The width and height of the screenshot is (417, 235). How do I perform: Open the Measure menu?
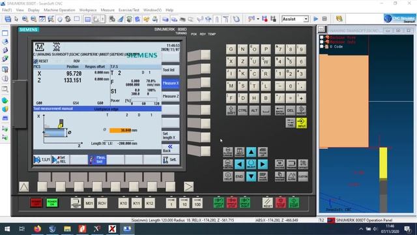click(108, 10)
